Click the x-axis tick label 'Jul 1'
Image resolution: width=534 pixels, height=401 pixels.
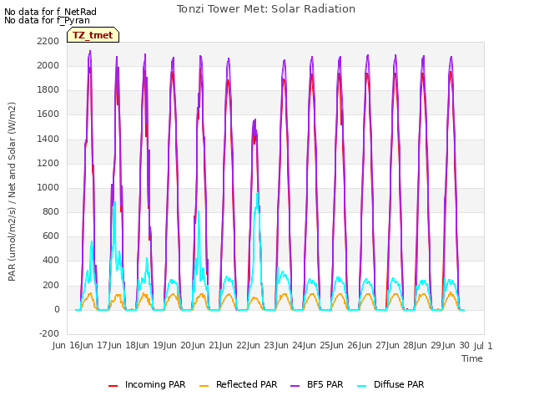[x=483, y=346]
